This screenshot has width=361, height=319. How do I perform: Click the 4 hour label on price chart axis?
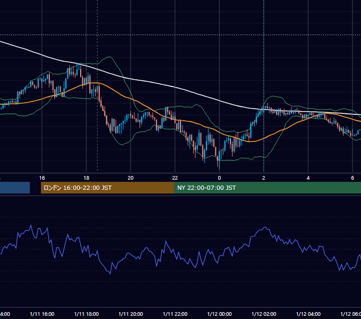[x=308, y=178]
